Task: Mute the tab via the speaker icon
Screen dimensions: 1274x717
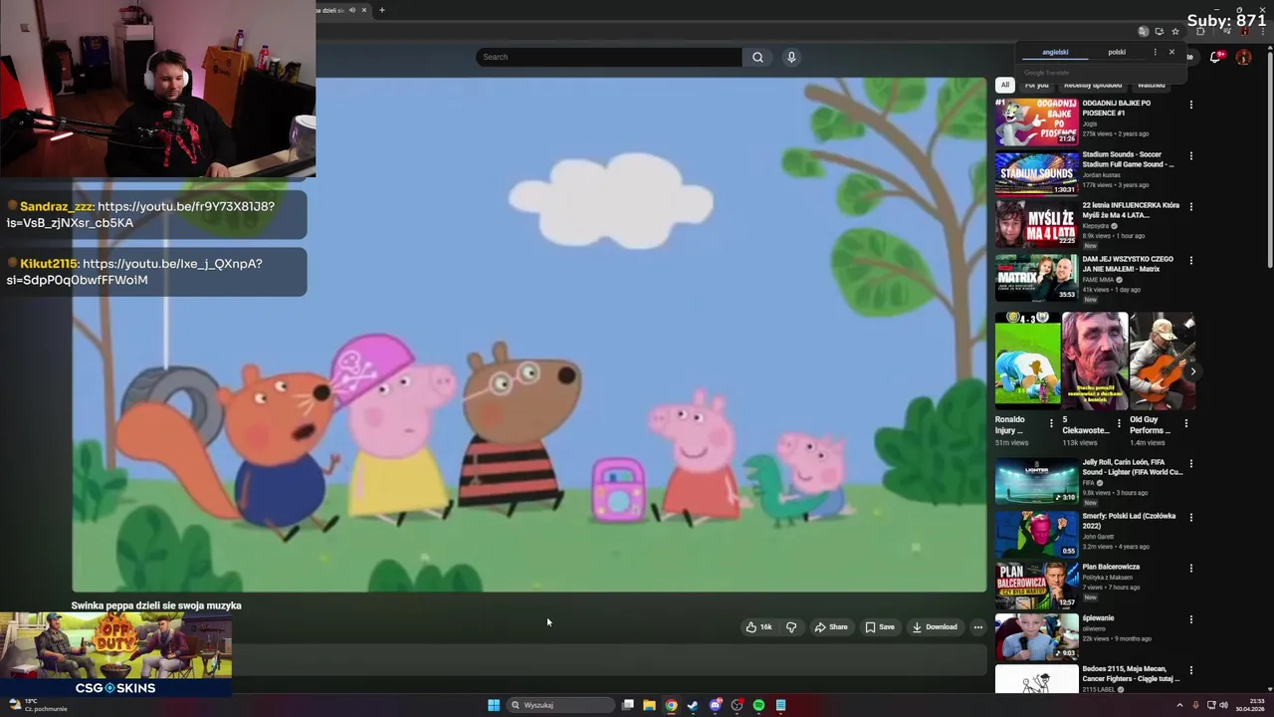Action: pyautogui.click(x=351, y=10)
